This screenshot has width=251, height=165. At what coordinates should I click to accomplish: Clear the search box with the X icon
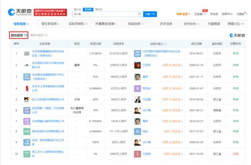pyautogui.click(x=139, y=14)
